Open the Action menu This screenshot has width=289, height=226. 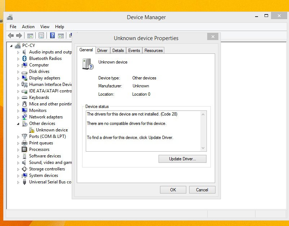(x=28, y=26)
